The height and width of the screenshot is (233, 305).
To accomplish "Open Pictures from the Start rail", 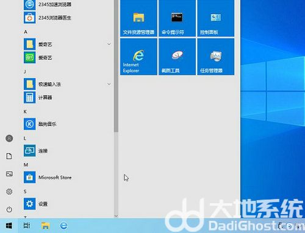I will click(9, 174).
